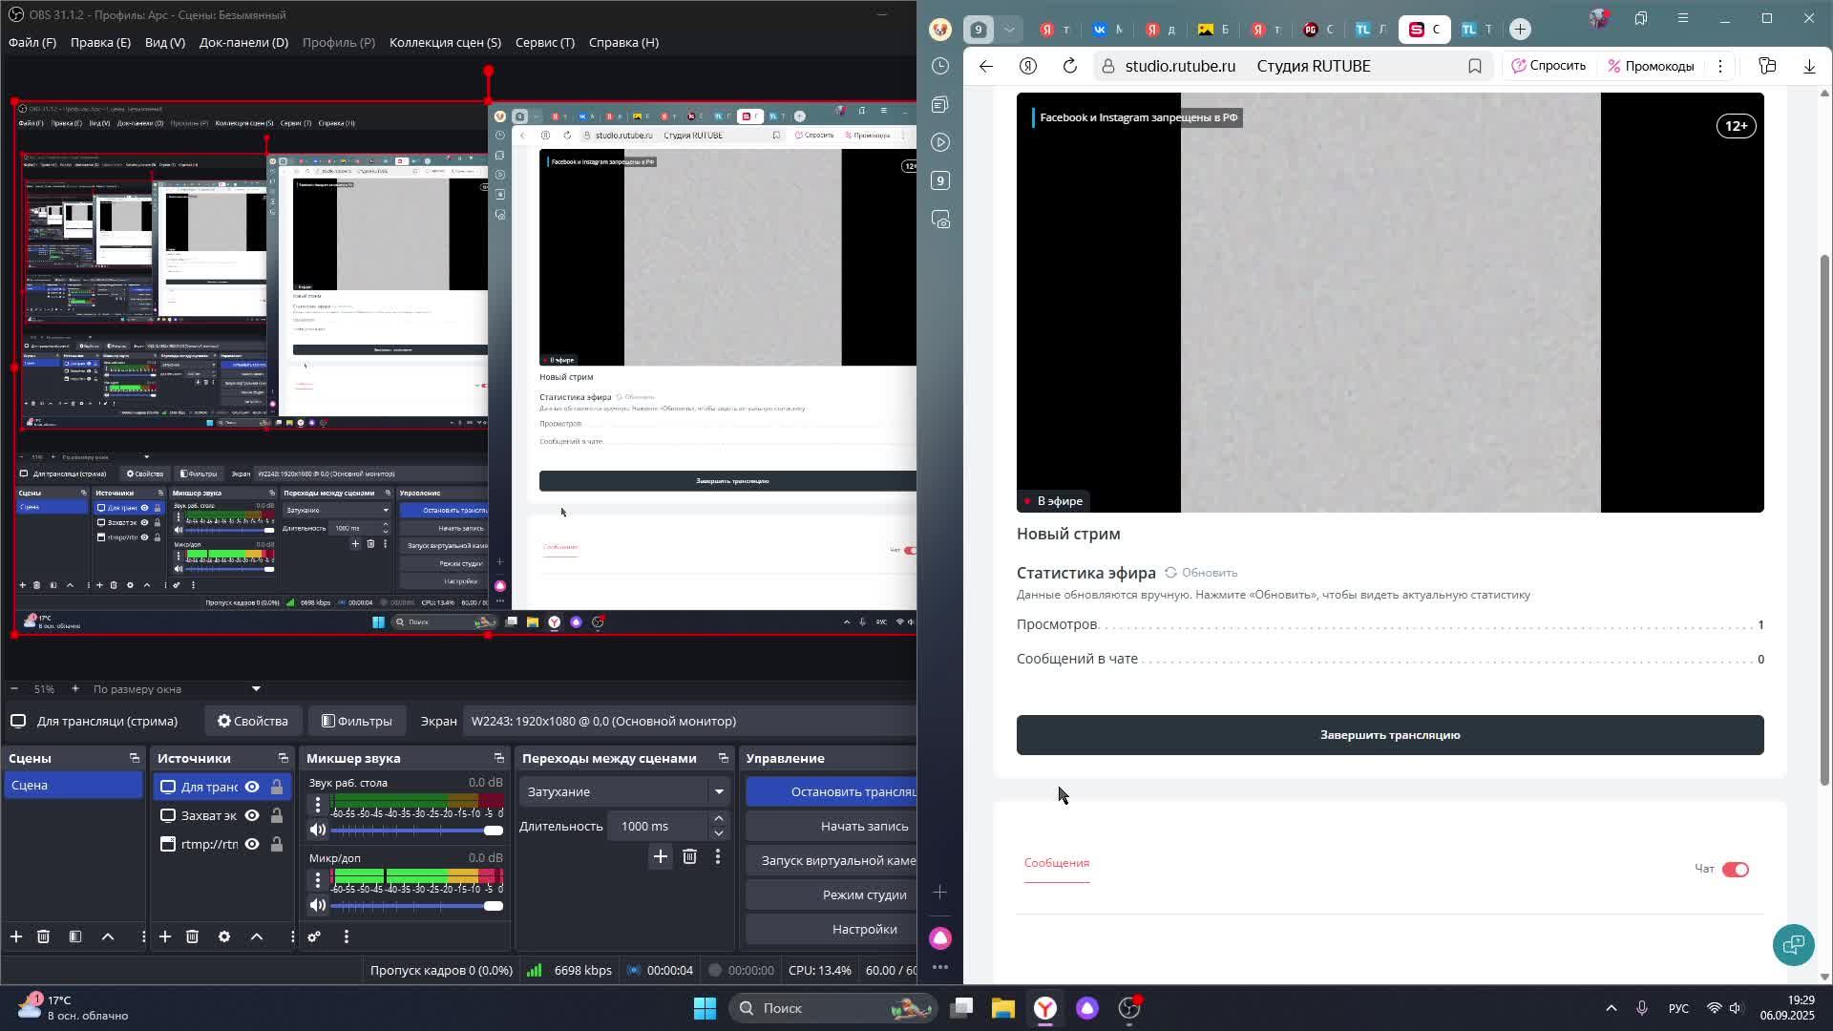Open scene filters icon in Сцены panel

click(75, 936)
